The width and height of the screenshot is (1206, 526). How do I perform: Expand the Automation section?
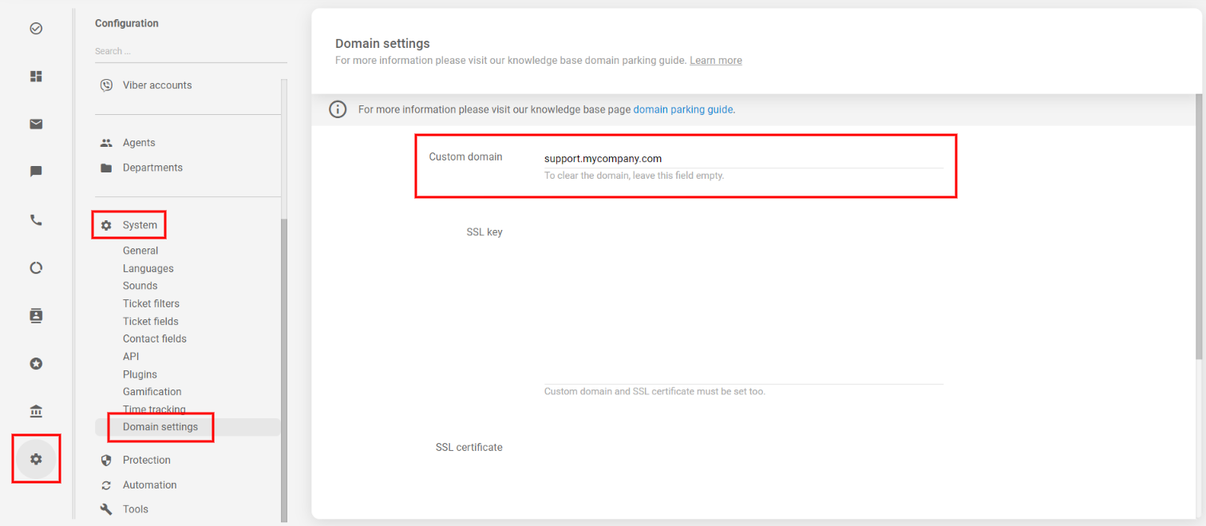(x=149, y=484)
